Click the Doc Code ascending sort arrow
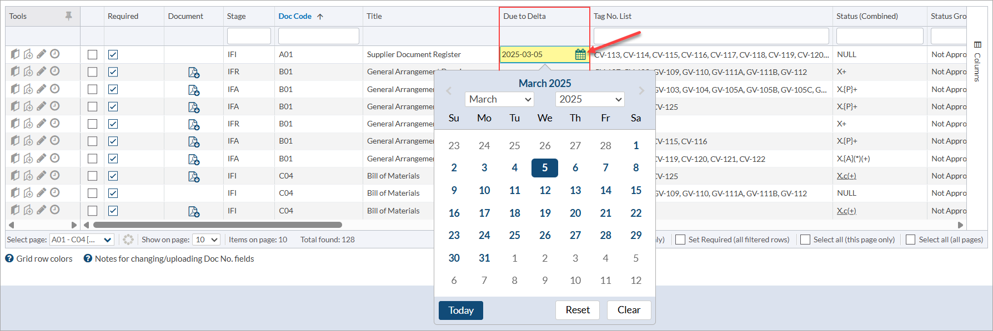 pos(320,17)
